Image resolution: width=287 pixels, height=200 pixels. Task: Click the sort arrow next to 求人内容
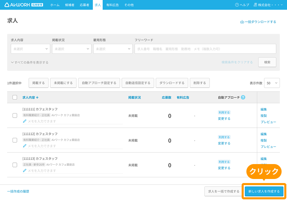coord(37,98)
